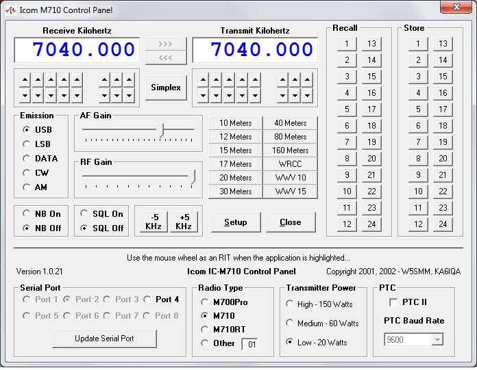Click the Other radio type number field
This screenshot has width=477, height=370.
pyautogui.click(x=249, y=345)
